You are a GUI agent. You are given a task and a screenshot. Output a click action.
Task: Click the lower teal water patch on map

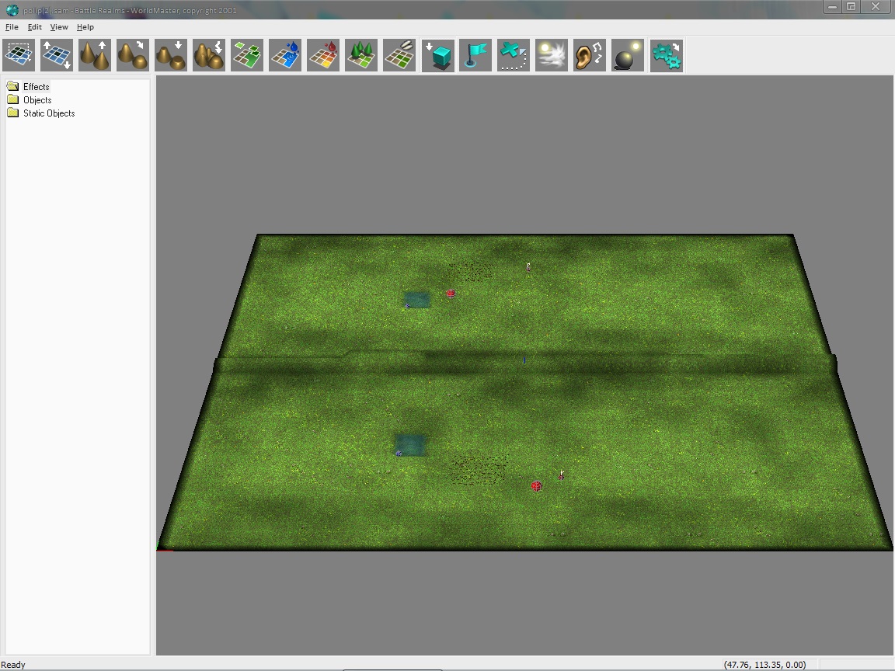click(x=410, y=446)
